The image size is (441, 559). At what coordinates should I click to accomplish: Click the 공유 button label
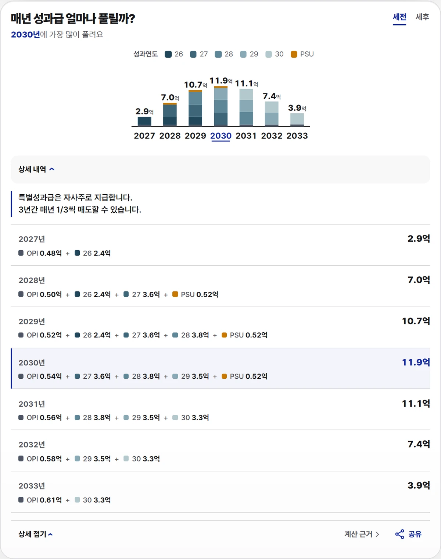[415, 534]
